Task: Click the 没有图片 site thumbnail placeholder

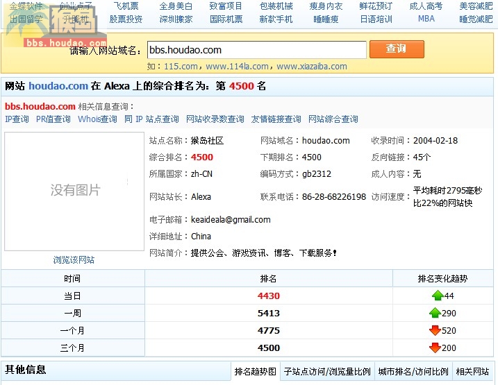Action: 74,191
